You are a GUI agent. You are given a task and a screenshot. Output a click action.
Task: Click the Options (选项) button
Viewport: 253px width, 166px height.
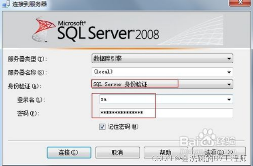(x=219, y=152)
